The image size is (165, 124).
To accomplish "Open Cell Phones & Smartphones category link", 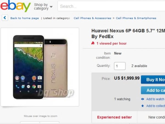I will coord(136,18).
